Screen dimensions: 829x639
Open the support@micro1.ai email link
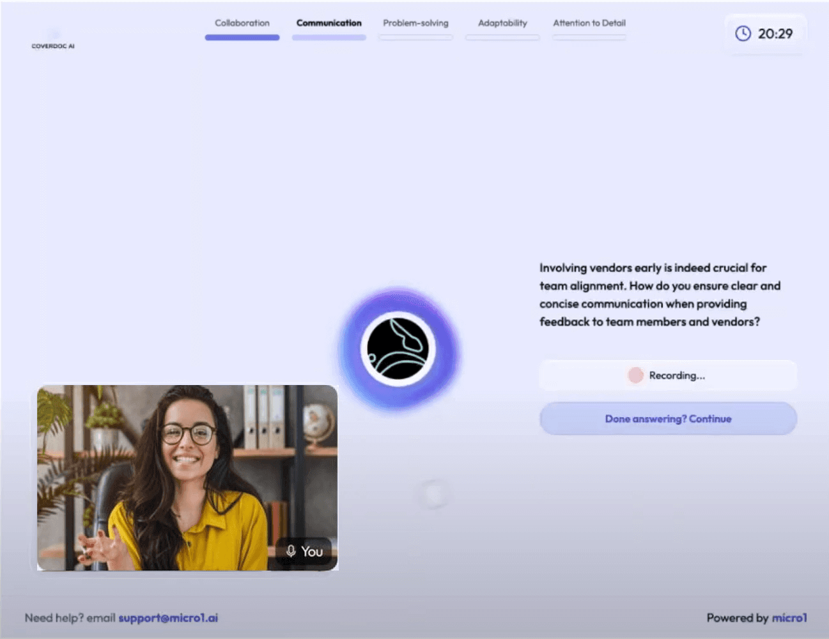coord(168,618)
